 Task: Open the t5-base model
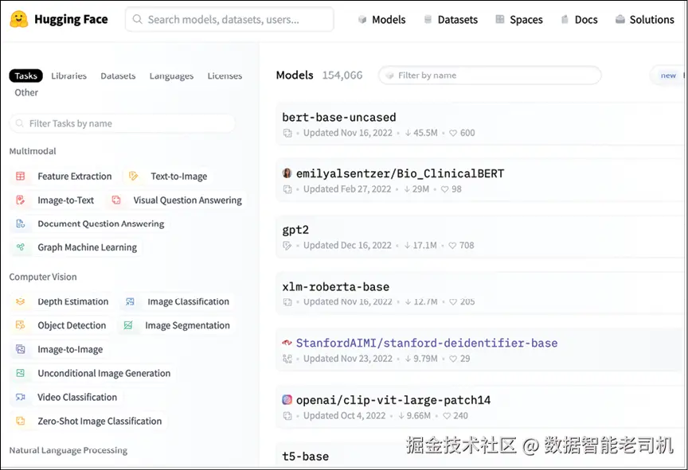pyautogui.click(x=306, y=456)
